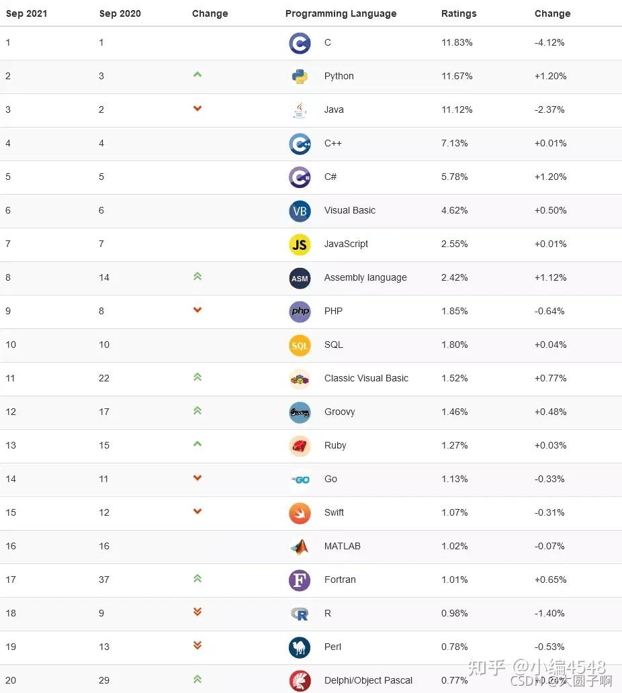
Task: Click the Swift orange bird icon
Action: 300,513
